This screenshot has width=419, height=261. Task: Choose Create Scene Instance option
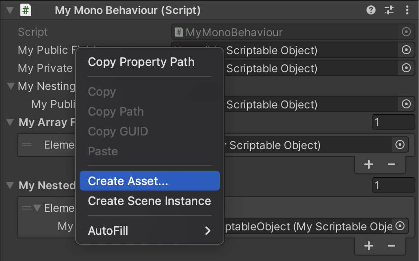[149, 201]
